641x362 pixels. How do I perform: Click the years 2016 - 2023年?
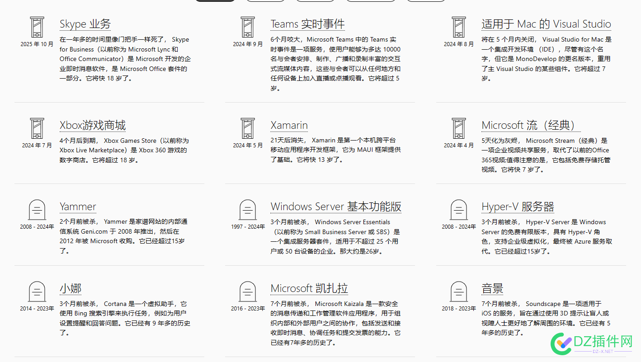tap(248, 309)
